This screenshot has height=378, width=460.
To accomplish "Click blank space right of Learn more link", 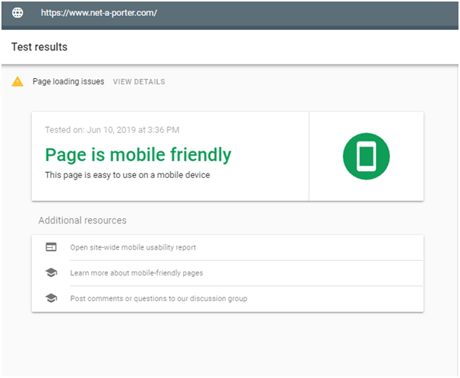I will tap(313, 273).
